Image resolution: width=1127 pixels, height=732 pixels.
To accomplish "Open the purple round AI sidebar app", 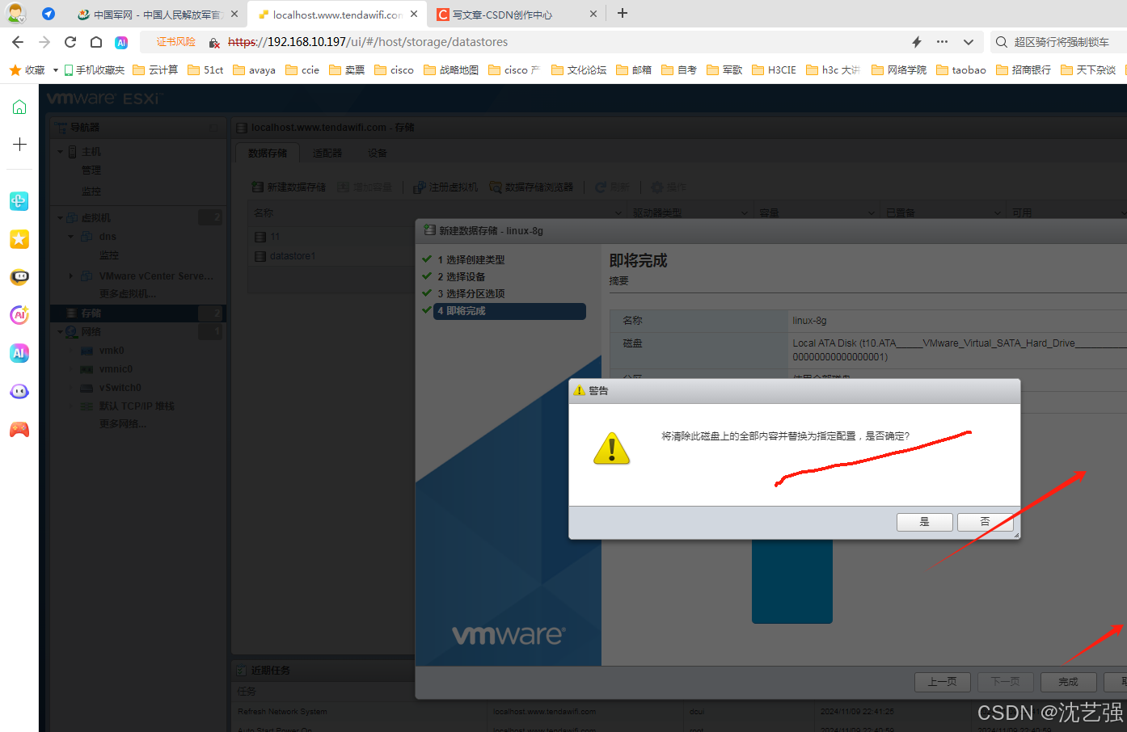I will [x=19, y=315].
